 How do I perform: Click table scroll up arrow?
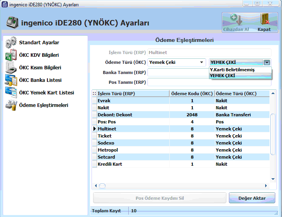tap(273, 93)
